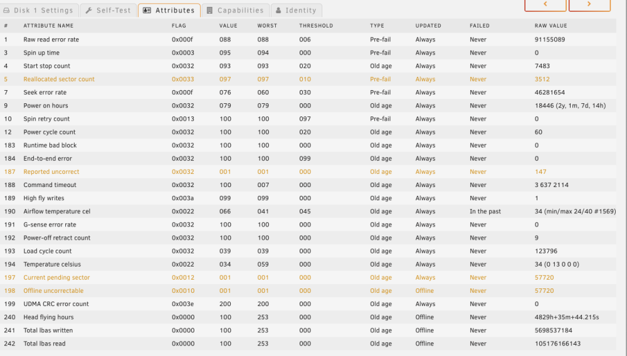Click the ID card icon on Attributes tab
Viewport: 627px width, 356px height.
tap(147, 11)
